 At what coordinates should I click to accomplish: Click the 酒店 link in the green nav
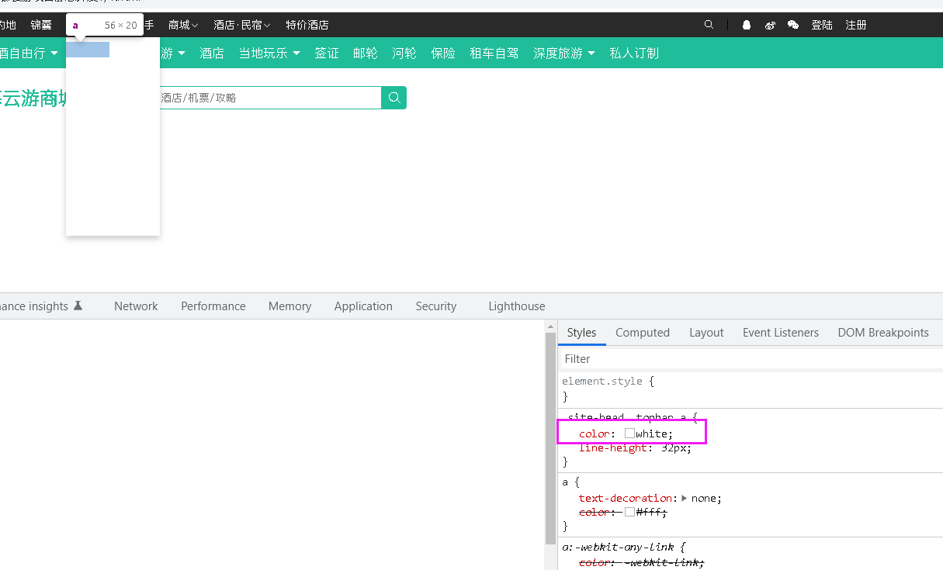coord(212,53)
